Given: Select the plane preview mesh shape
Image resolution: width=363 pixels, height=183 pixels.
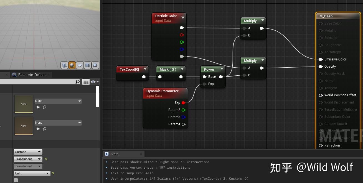Looking at the screenshot, I should pos(80,65).
